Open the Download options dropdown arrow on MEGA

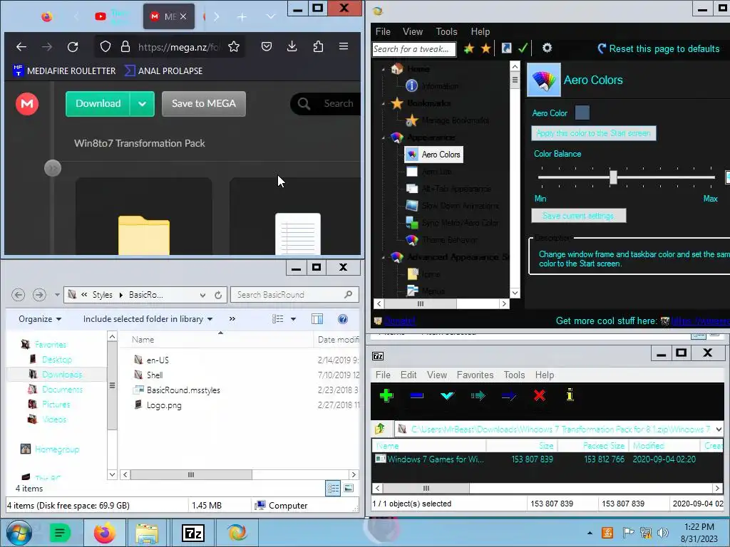(143, 104)
